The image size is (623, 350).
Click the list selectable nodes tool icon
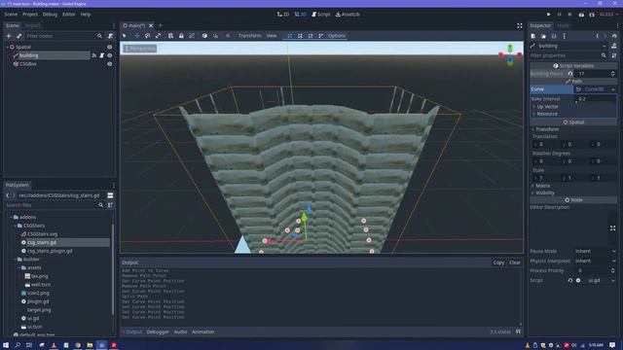tap(170, 36)
